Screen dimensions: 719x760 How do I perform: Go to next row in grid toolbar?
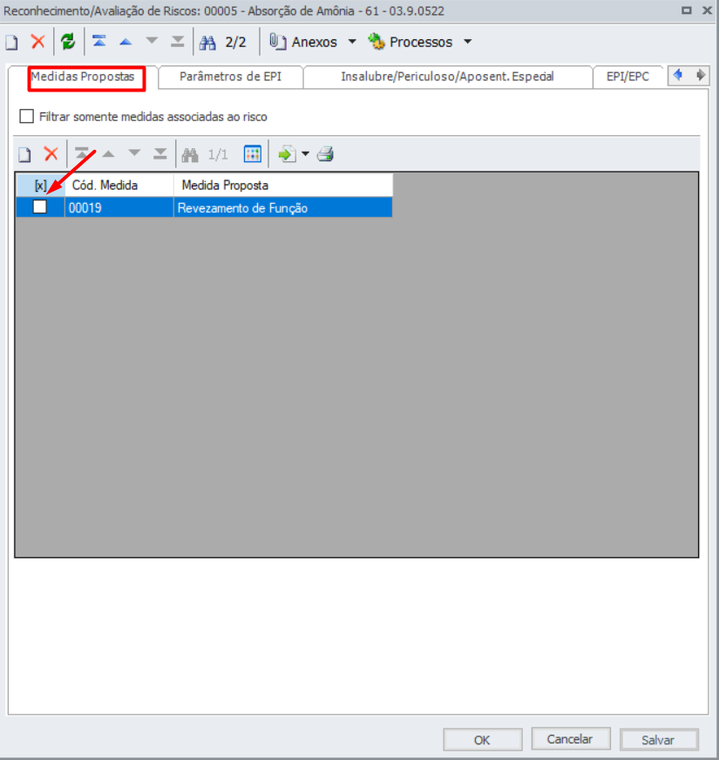134,153
